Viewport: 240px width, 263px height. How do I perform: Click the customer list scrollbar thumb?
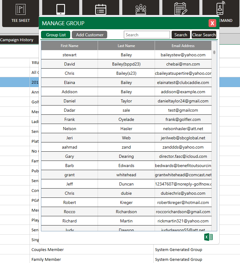(214, 52)
